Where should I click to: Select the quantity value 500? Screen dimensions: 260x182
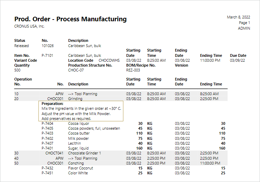click(17, 70)
